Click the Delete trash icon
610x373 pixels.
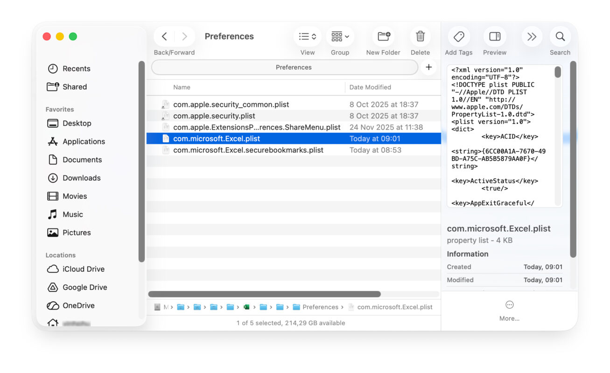pyautogui.click(x=420, y=36)
